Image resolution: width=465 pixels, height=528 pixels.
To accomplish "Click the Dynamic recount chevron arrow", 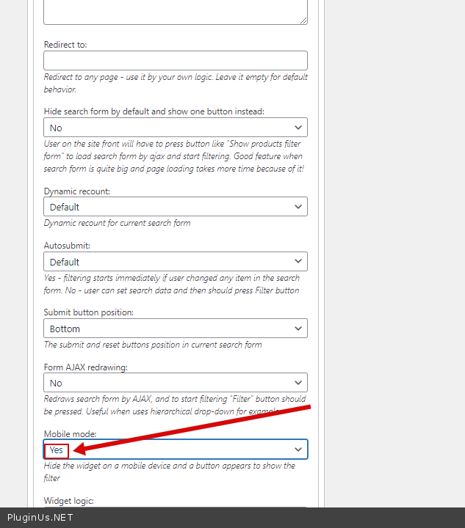I will coord(298,207).
